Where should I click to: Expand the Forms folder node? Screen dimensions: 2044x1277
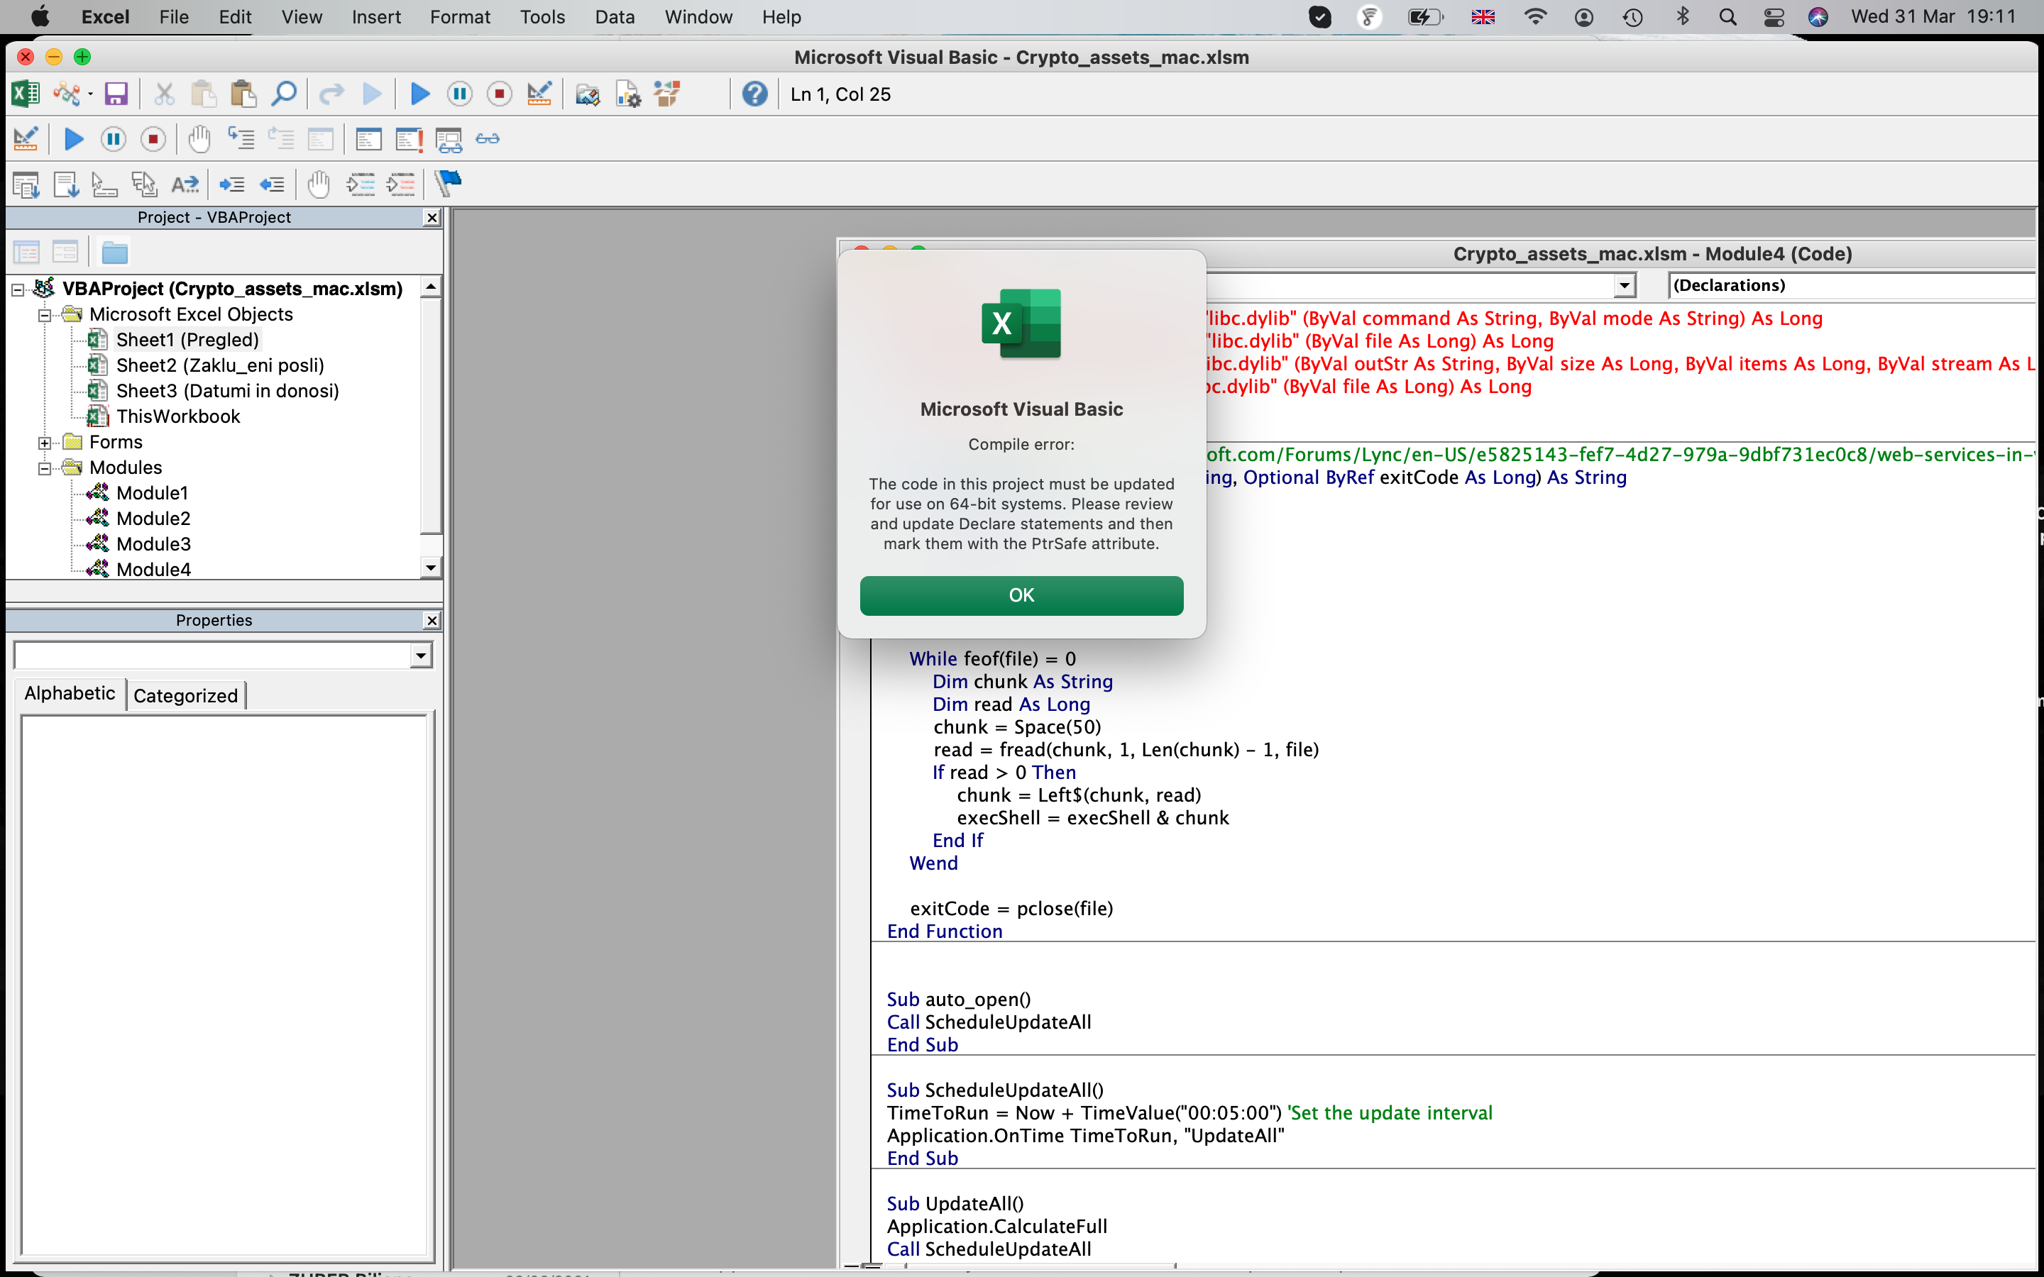44,443
